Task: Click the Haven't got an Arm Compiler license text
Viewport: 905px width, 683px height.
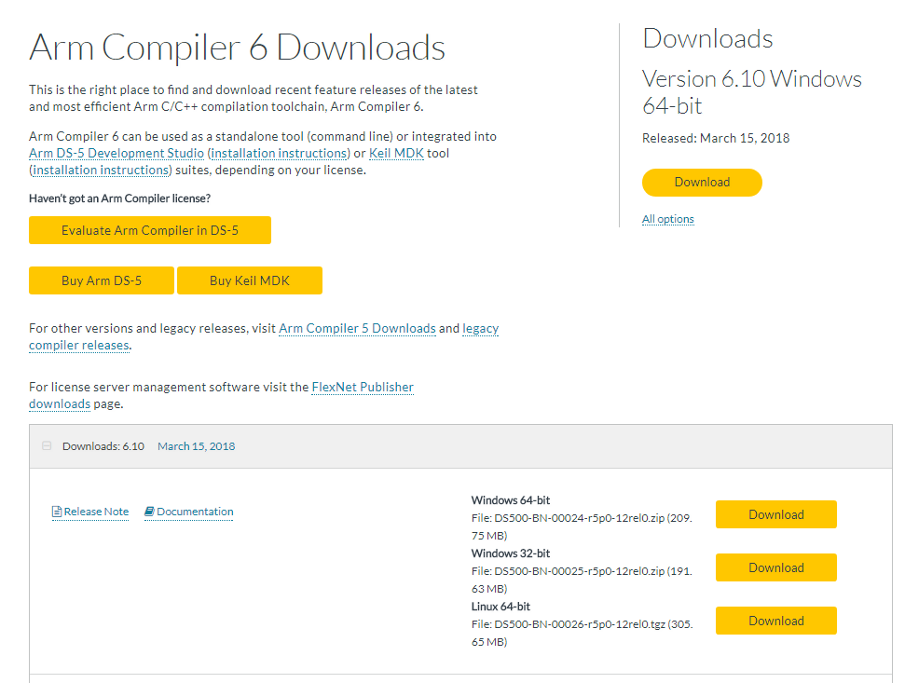Action: tap(119, 198)
